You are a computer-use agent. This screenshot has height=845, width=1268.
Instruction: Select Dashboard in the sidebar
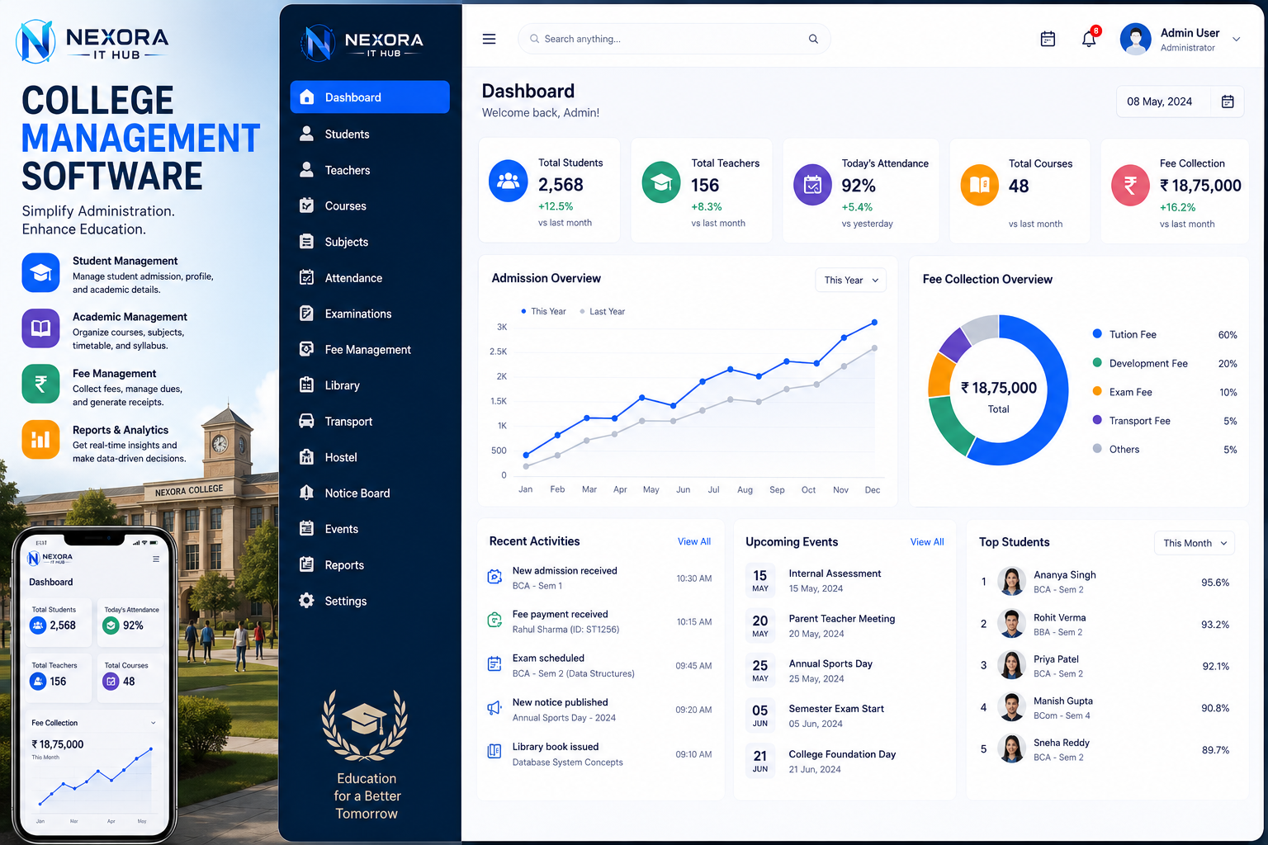tap(370, 97)
